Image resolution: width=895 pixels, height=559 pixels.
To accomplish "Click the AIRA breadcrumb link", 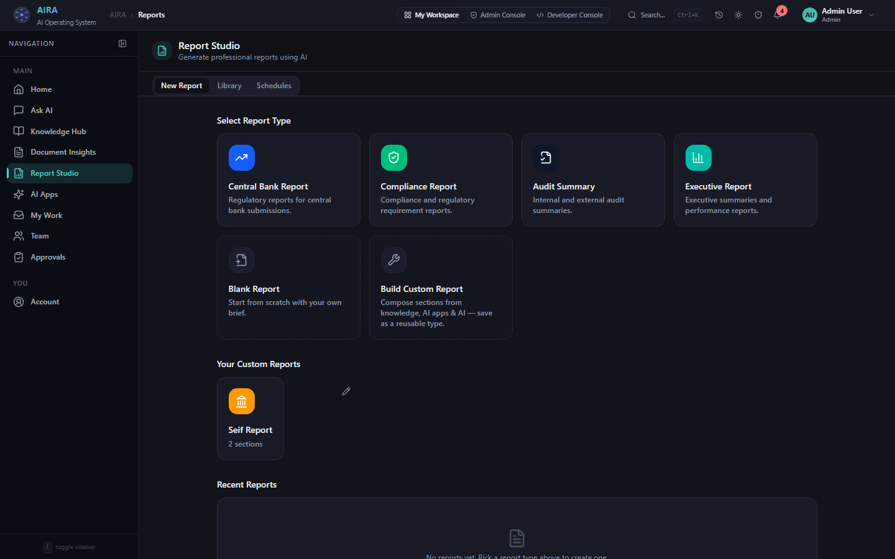I will point(117,15).
